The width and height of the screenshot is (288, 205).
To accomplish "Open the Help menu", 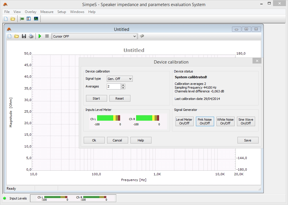I will pyautogui.click(x=92, y=12).
